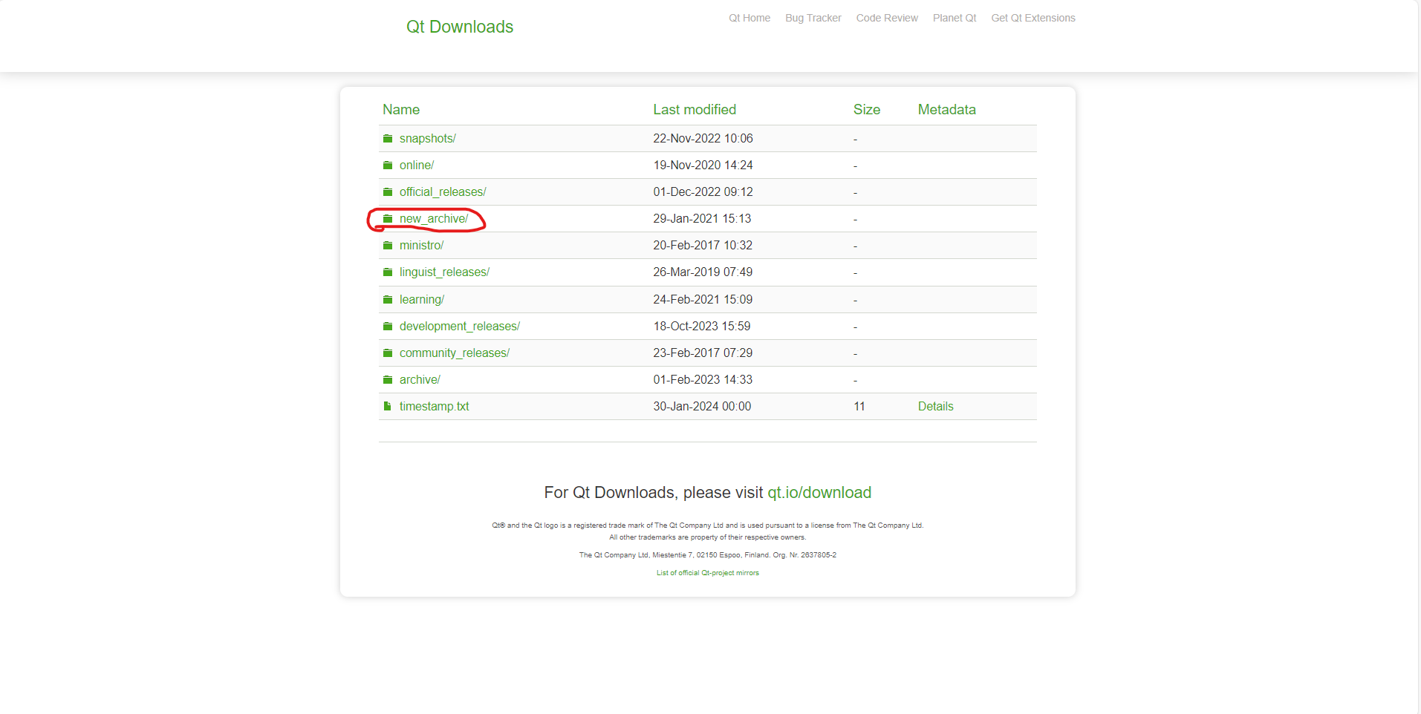Open Code Review in top navigation
The width and height of the screenshot is (1421, 714).
click(x=887, y=18)
